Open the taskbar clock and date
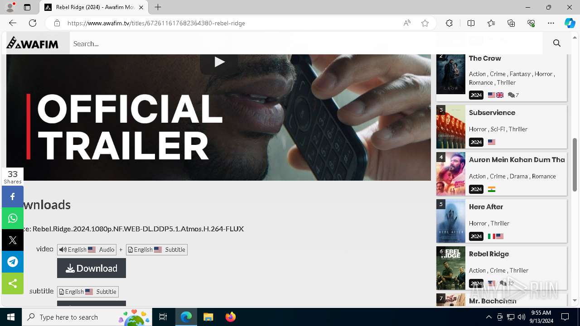 (x=541, y=317)
